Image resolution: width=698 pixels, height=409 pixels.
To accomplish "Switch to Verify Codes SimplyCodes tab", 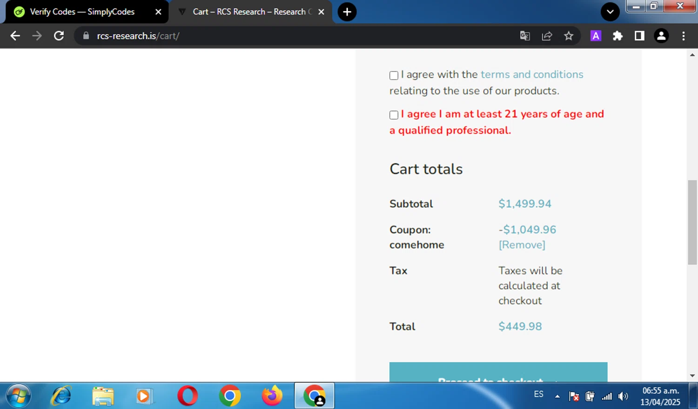I will click(82, 12).
